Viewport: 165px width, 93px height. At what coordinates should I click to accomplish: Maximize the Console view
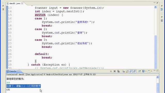click(158, 71)
